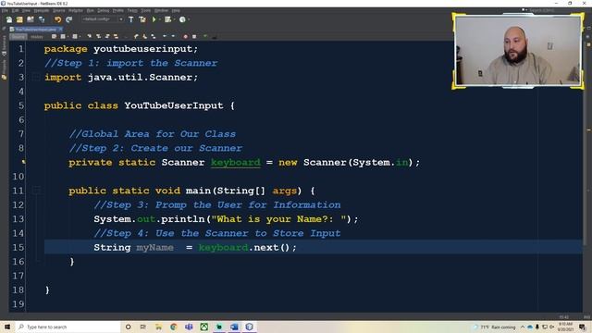Click the Redo arrow icon

(x=68, y=19)
